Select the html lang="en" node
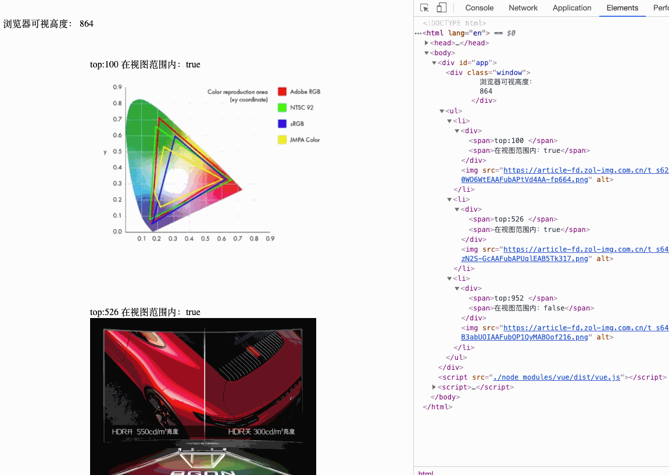The width and height of the screenshot is (669, 475). 456,33
